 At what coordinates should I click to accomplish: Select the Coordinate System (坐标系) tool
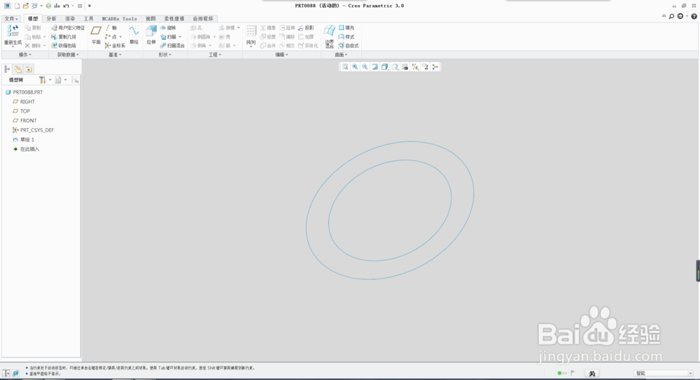tap(115, 45)
